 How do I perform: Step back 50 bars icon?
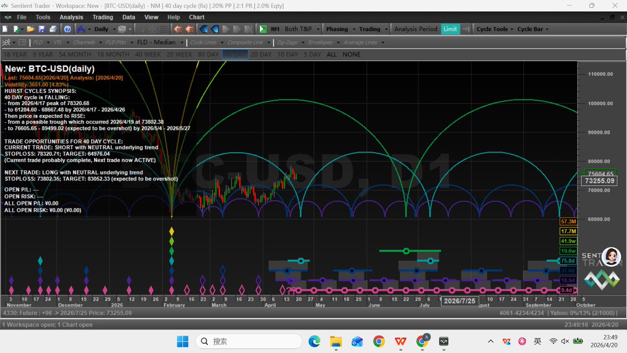pos(178,29)
